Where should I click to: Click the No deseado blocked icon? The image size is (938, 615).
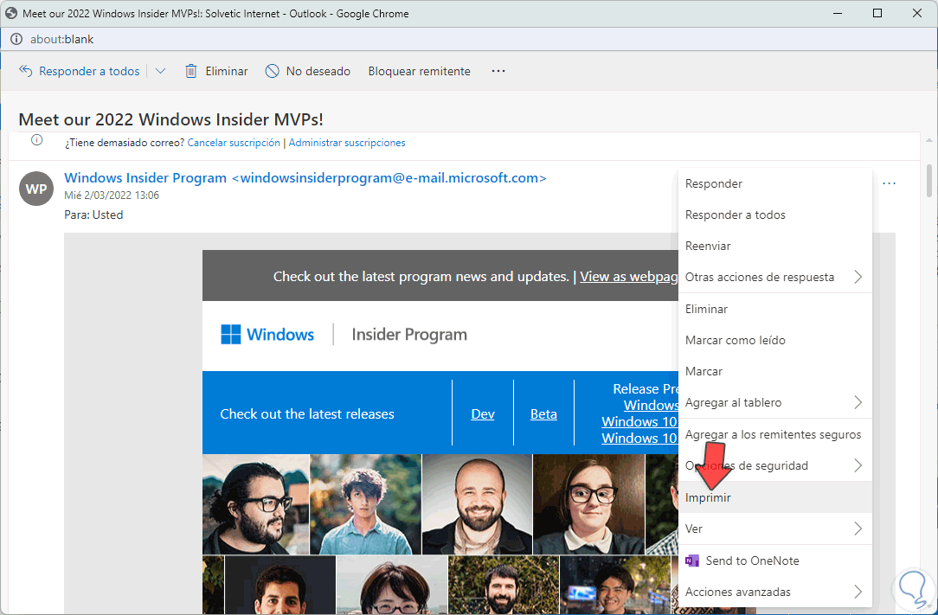272,71
